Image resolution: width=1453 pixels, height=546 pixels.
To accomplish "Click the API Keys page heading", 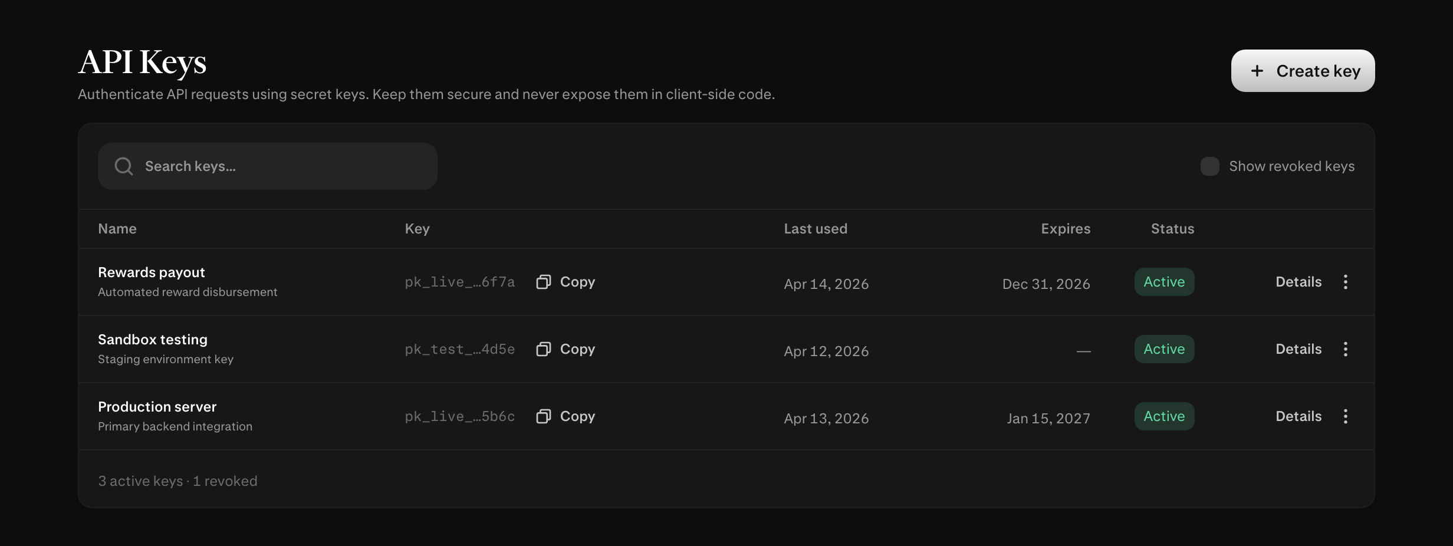I will (x=142, y=63).
